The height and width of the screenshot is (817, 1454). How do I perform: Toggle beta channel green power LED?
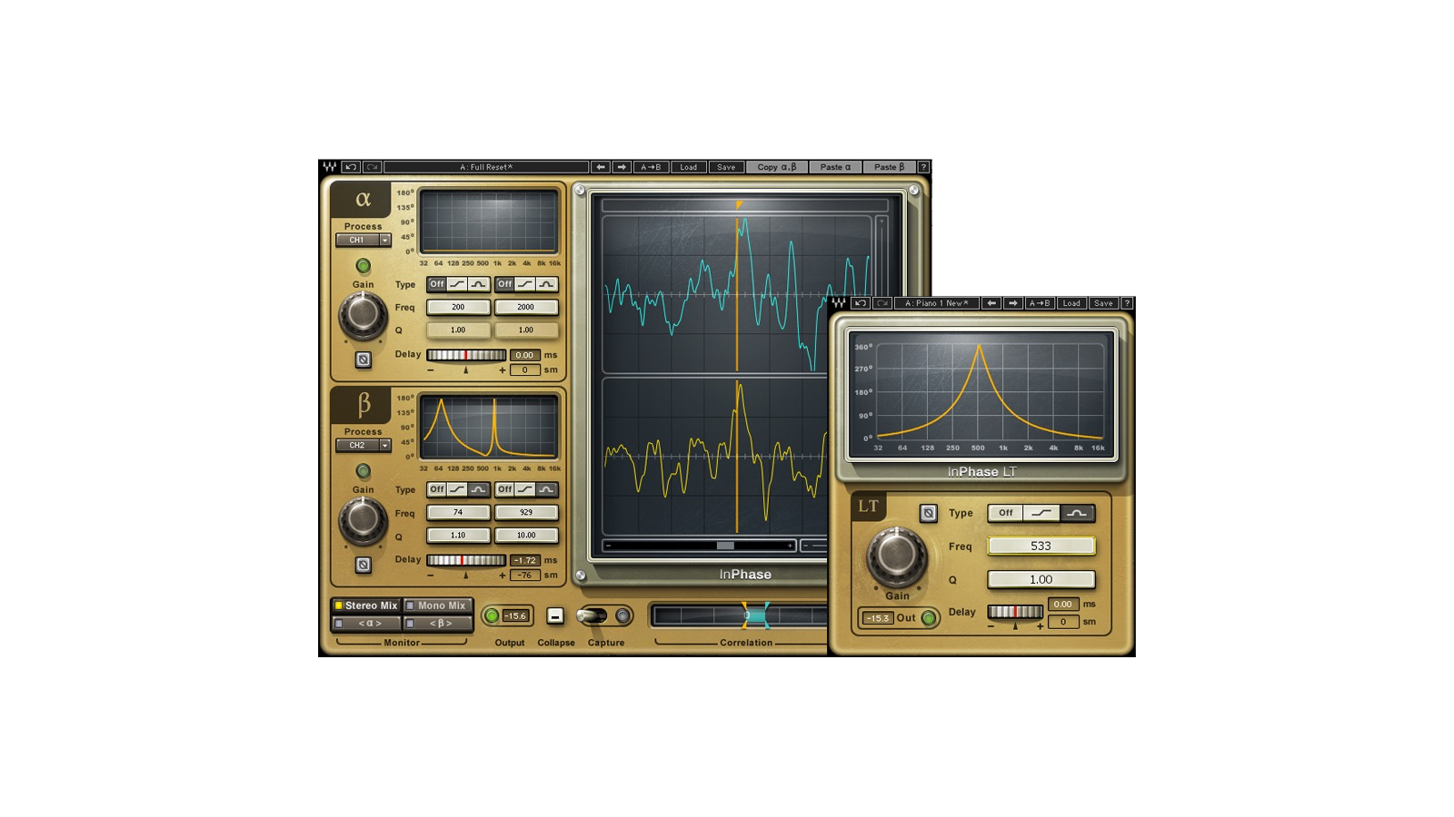click(363, 471)
